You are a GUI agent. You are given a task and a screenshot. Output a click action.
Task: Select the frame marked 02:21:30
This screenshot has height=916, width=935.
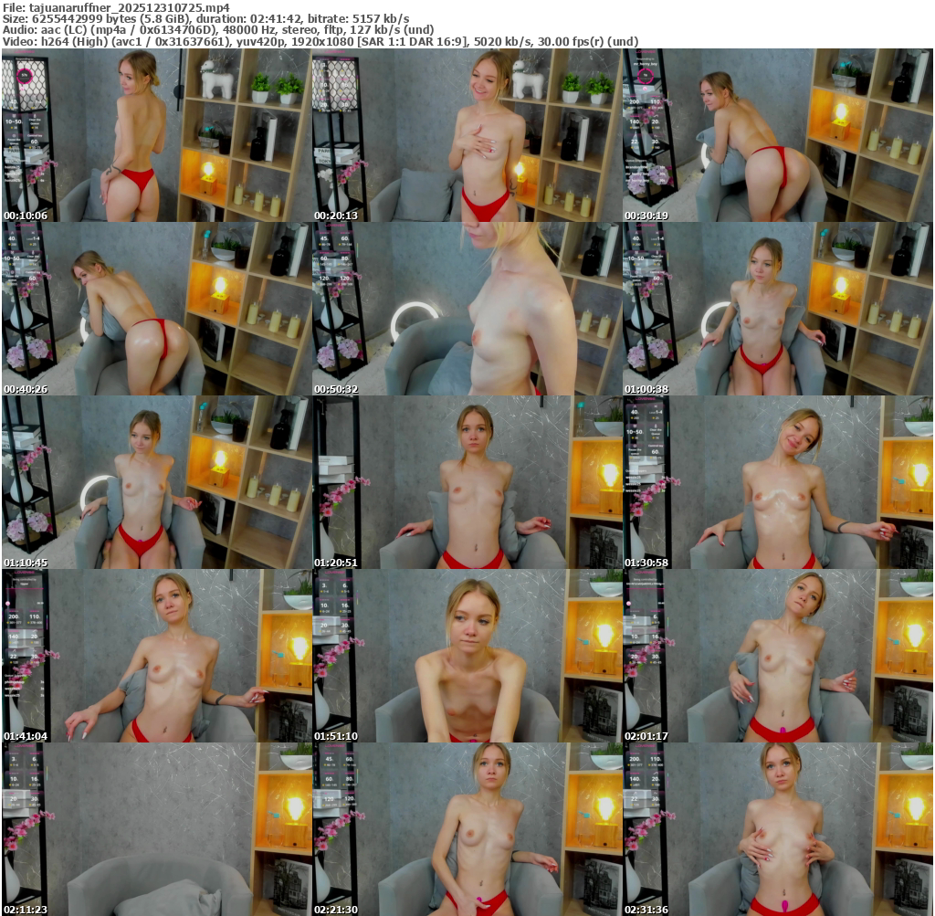(467, 829)
